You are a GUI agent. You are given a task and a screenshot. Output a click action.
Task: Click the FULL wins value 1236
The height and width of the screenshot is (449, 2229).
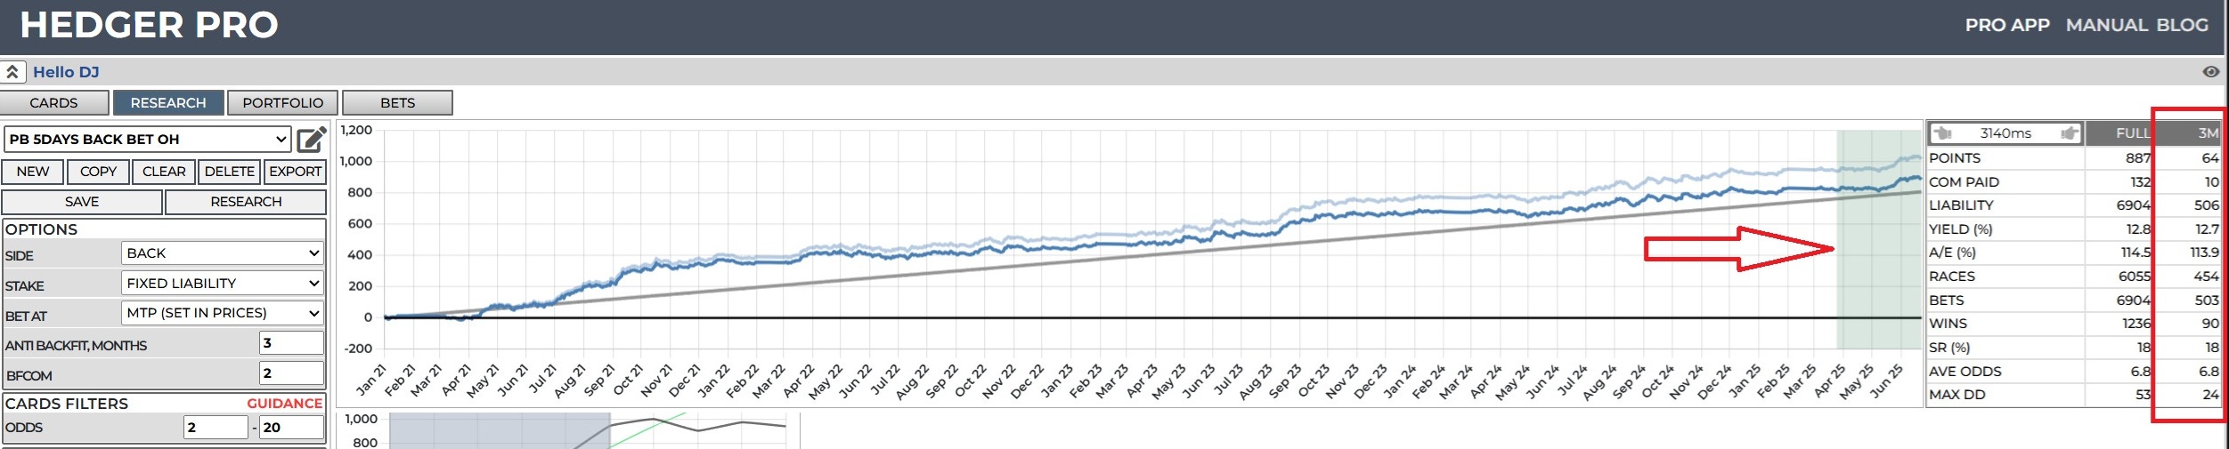pyautogui.click(x=2135, y=324)
